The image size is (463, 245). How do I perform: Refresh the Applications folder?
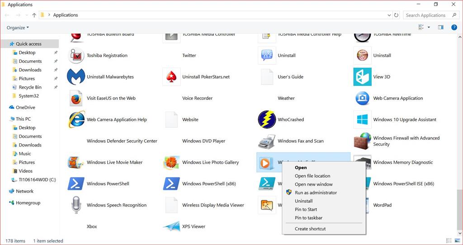(x=396, y=15)
